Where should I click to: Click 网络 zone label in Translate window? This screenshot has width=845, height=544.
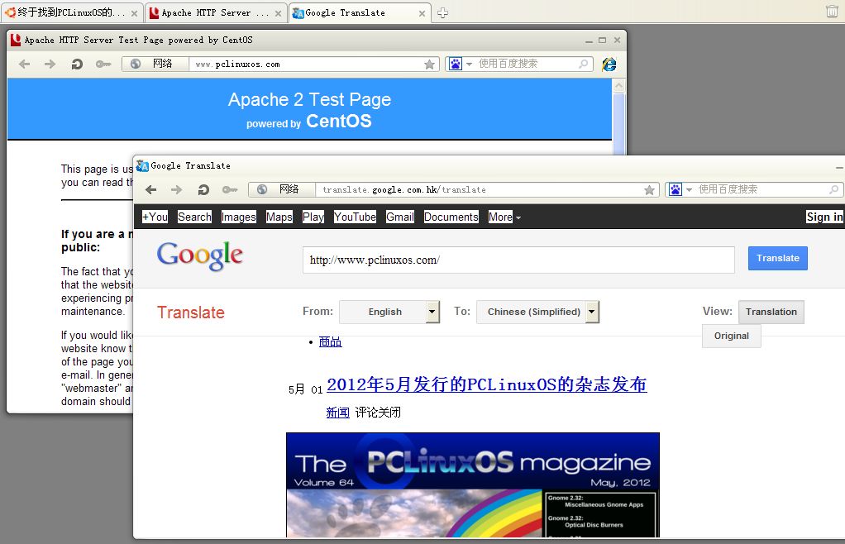tap(289, 189)
